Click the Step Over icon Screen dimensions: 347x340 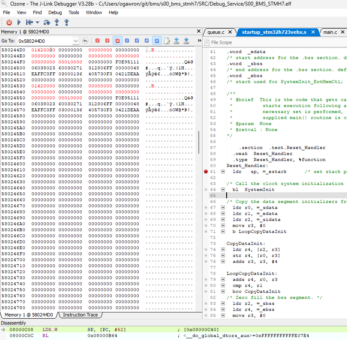(x=47, y=22)
